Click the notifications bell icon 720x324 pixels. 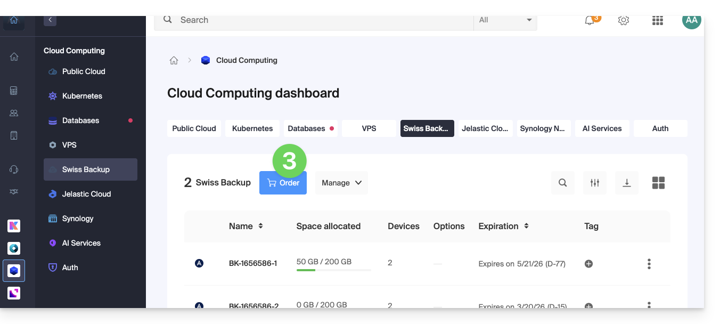590,21
